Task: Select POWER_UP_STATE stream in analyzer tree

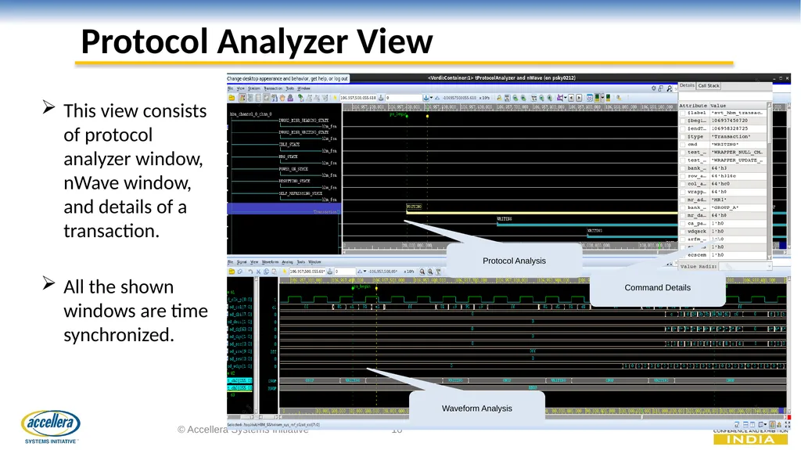Action: point(294,169)
